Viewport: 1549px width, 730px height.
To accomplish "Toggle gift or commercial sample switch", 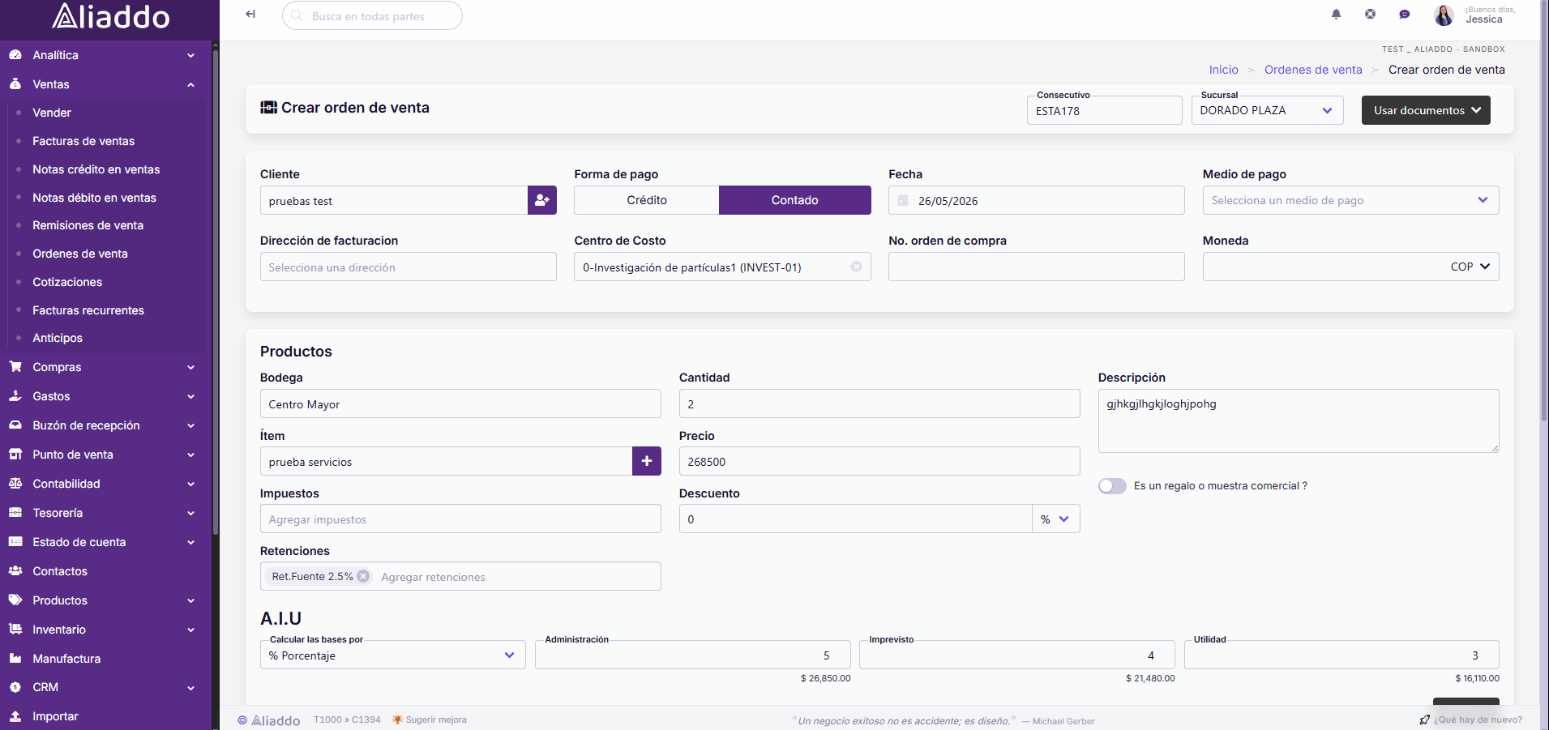I will 1112,486.
